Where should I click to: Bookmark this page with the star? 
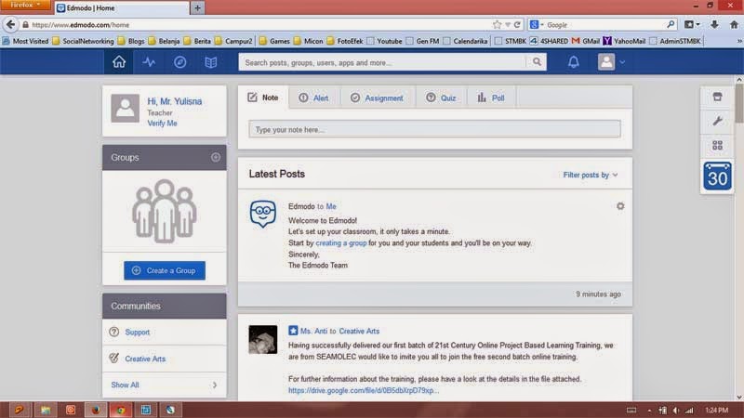pyautogui.click(x=497, y=25)
